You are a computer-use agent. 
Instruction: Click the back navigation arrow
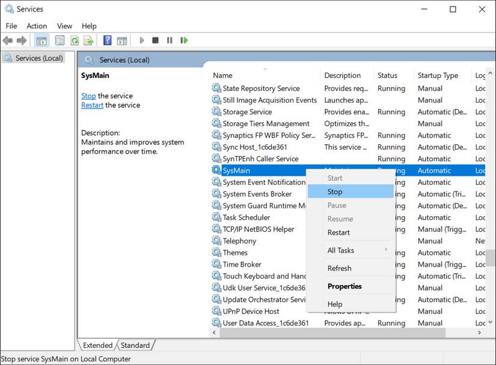coord(8,40)
